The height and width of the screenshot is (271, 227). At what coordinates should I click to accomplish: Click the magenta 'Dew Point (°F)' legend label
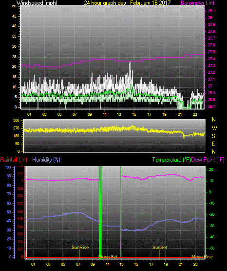coord(208,160)
